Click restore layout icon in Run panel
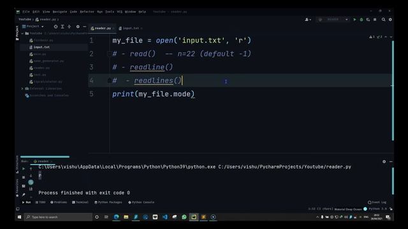Viewport: 408px width, 229px height. point(24,186)
